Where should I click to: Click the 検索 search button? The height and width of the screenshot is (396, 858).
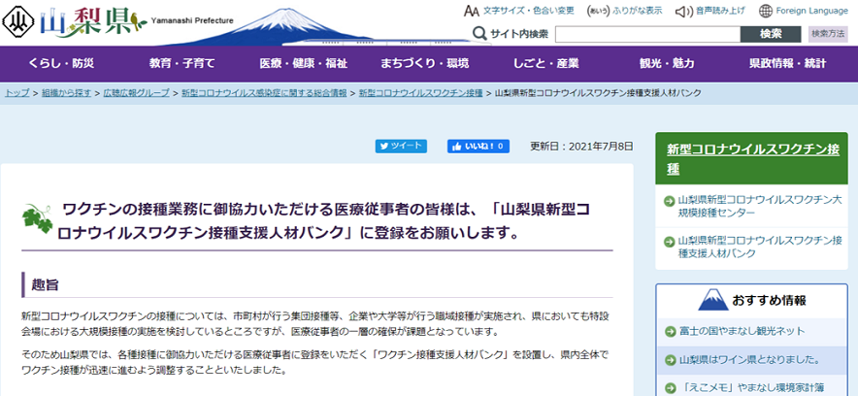pyautogui.click(x=771, y=34)
